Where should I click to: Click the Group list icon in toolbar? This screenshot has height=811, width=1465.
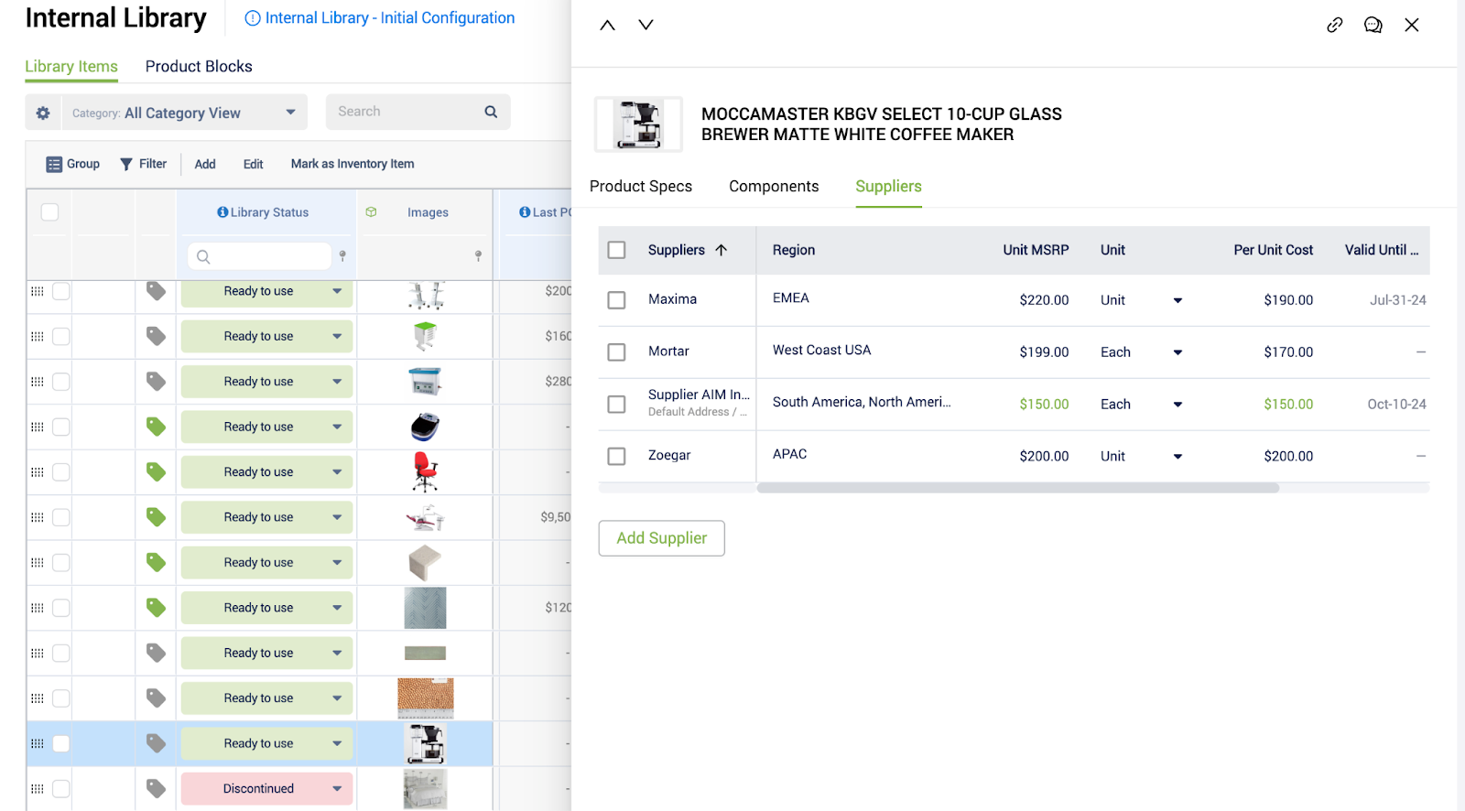point(54,164)
